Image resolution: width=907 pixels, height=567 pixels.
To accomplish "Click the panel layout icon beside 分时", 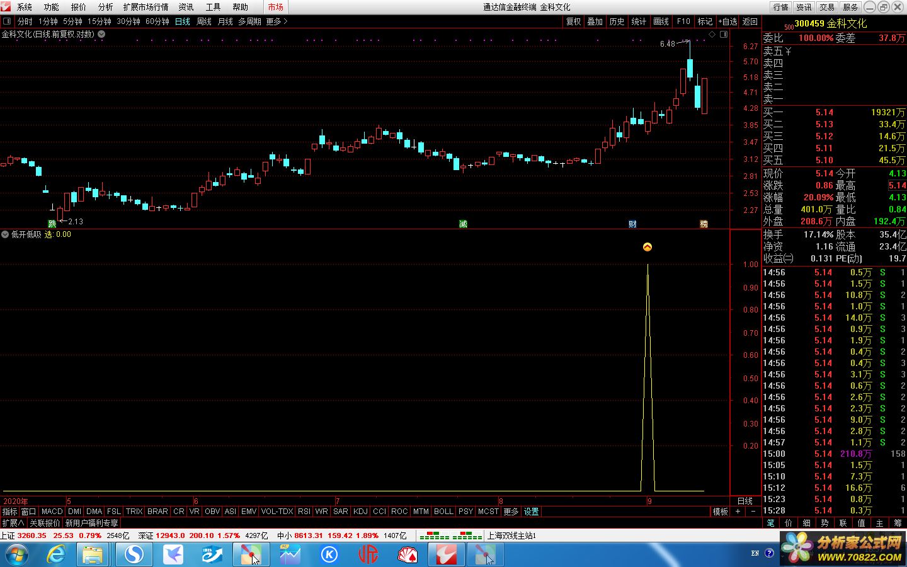I will [x=7, y=21].
